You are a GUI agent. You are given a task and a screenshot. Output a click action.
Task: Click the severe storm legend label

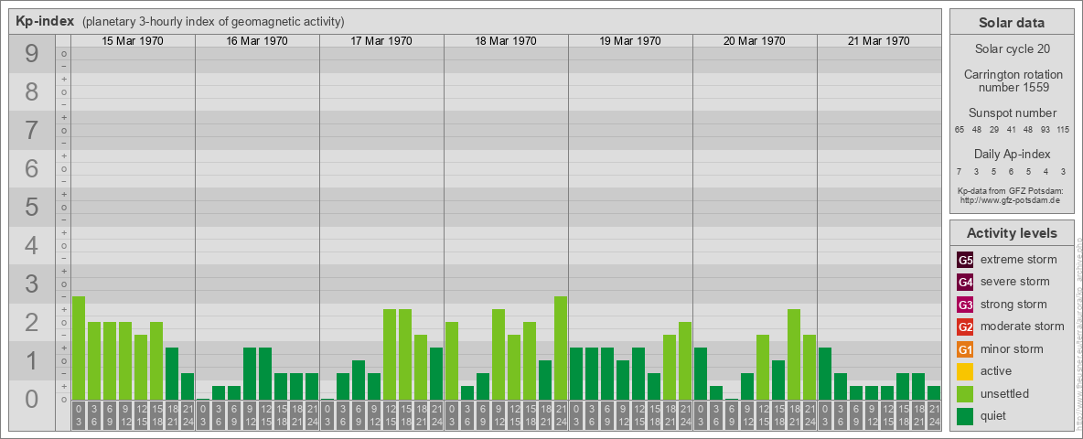click(1015, 283)
